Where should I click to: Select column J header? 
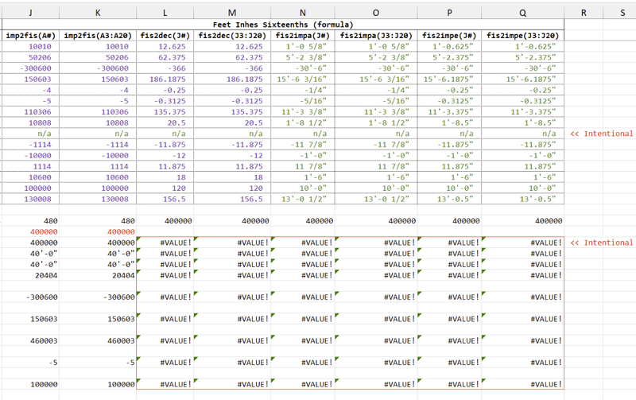coord(29,14)
